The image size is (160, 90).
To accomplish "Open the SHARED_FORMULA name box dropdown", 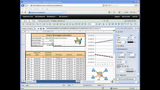I will point(35,29).
